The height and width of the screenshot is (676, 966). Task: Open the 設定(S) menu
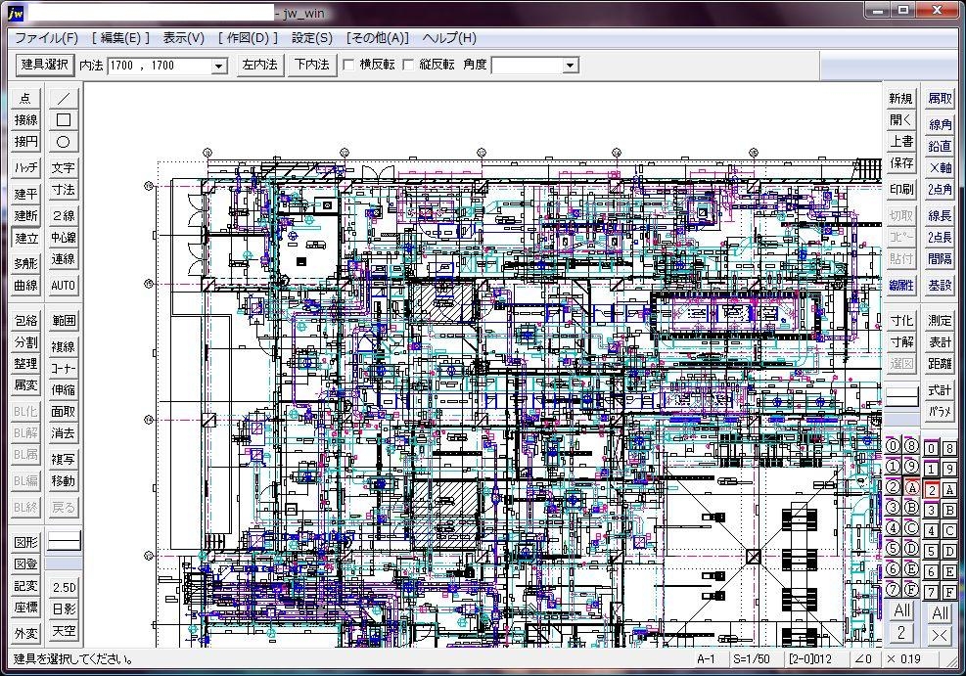click(x=312, y=38)
